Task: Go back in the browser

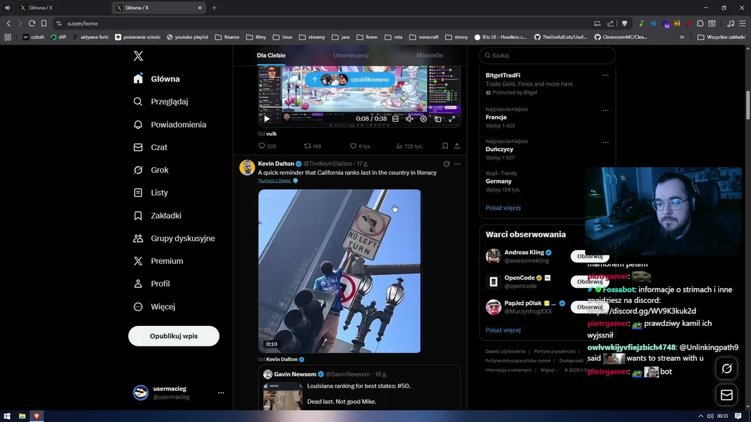Action: pos(8,23)
